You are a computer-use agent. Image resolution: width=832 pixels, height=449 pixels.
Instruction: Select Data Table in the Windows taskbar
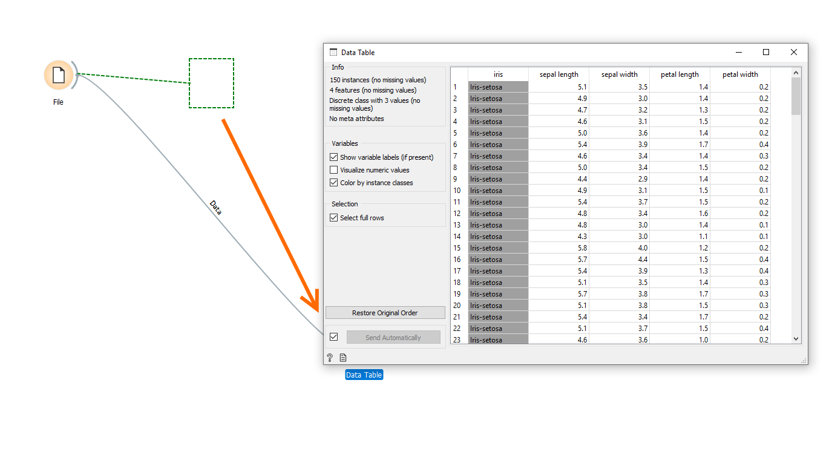pos(363,375)
